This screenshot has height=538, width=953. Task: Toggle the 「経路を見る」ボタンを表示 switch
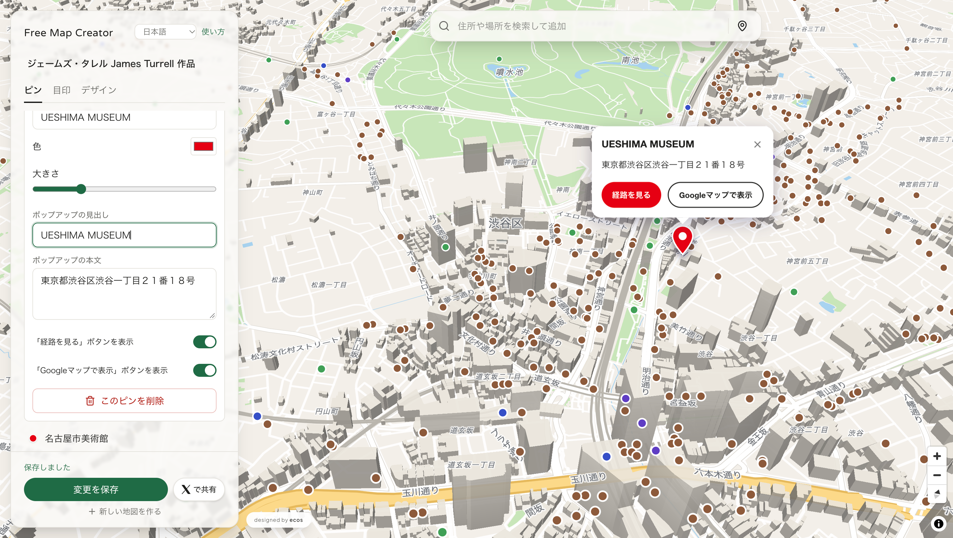tap(205, 342)
